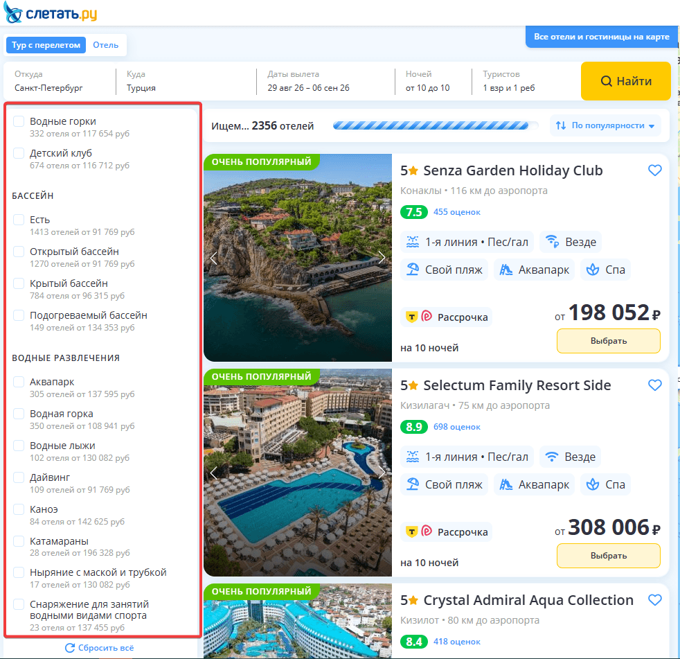The height and width of the screenshot is (659, 680).
Task: Open the Senza Garden Holiday Club photo
Action: coord(298,258)
